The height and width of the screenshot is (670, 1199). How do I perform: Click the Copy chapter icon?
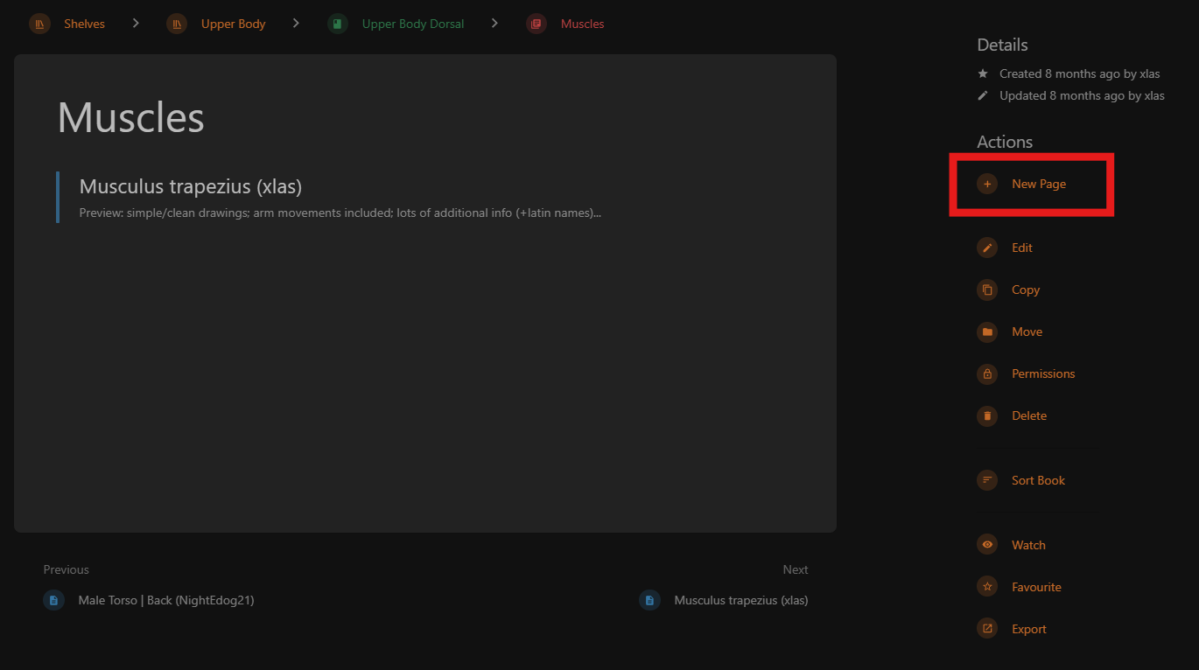[x=987, y=290]
